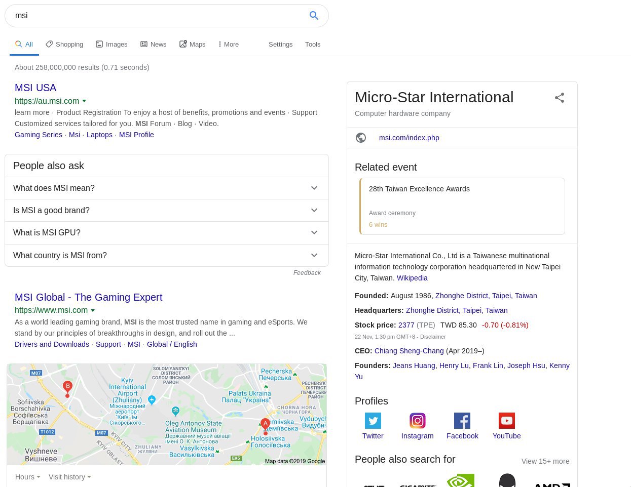The height and width of the screenshot is (487, 631).
Task: Switch to the News tab
Action: pos(154,45)
